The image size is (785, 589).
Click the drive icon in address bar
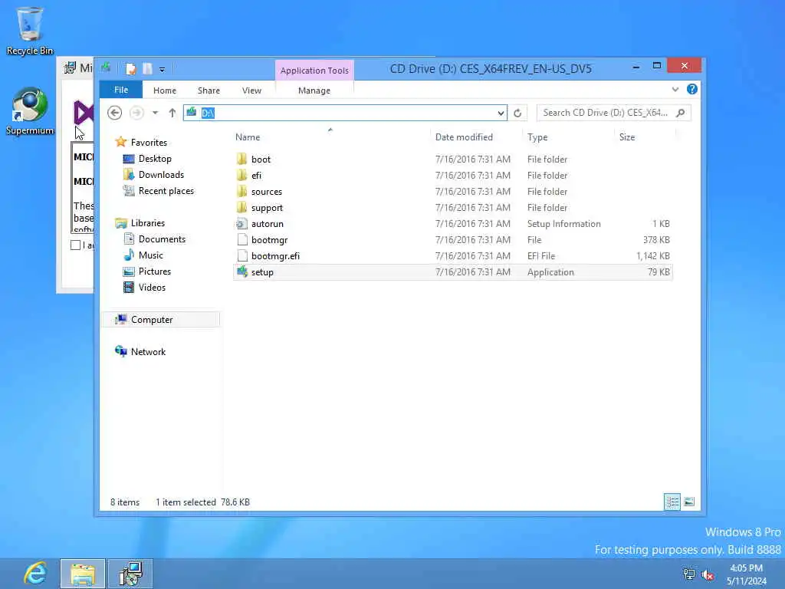tap(191, 112)
